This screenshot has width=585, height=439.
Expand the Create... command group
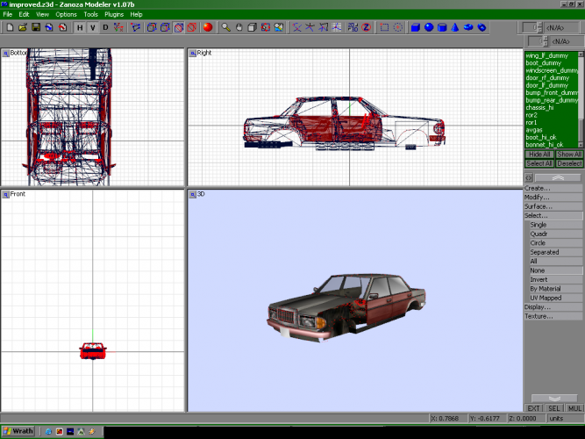538,188
